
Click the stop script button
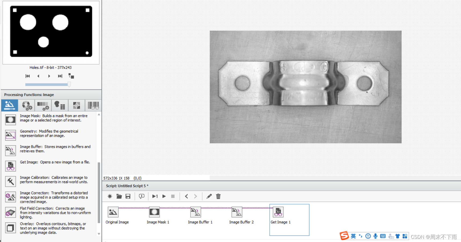(x=173, y=196)
